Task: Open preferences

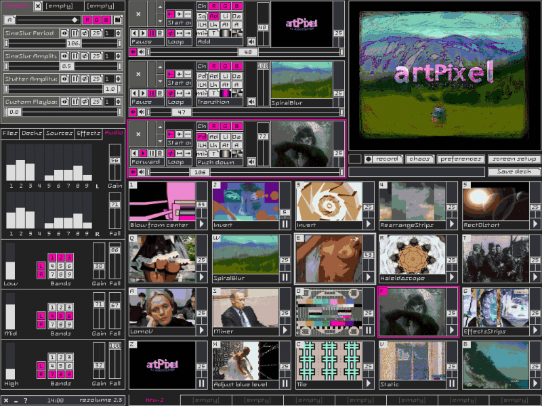Action: tap(461, 159)
